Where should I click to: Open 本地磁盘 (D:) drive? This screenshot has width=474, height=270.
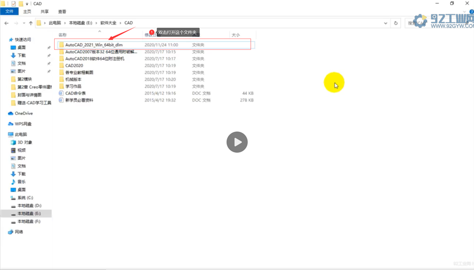coord(29,205)
